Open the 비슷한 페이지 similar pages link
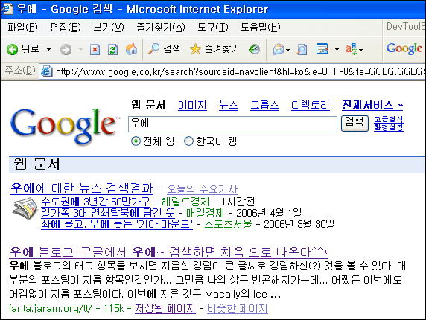Screen dimensions: 426x320 [x=238, y=308]
